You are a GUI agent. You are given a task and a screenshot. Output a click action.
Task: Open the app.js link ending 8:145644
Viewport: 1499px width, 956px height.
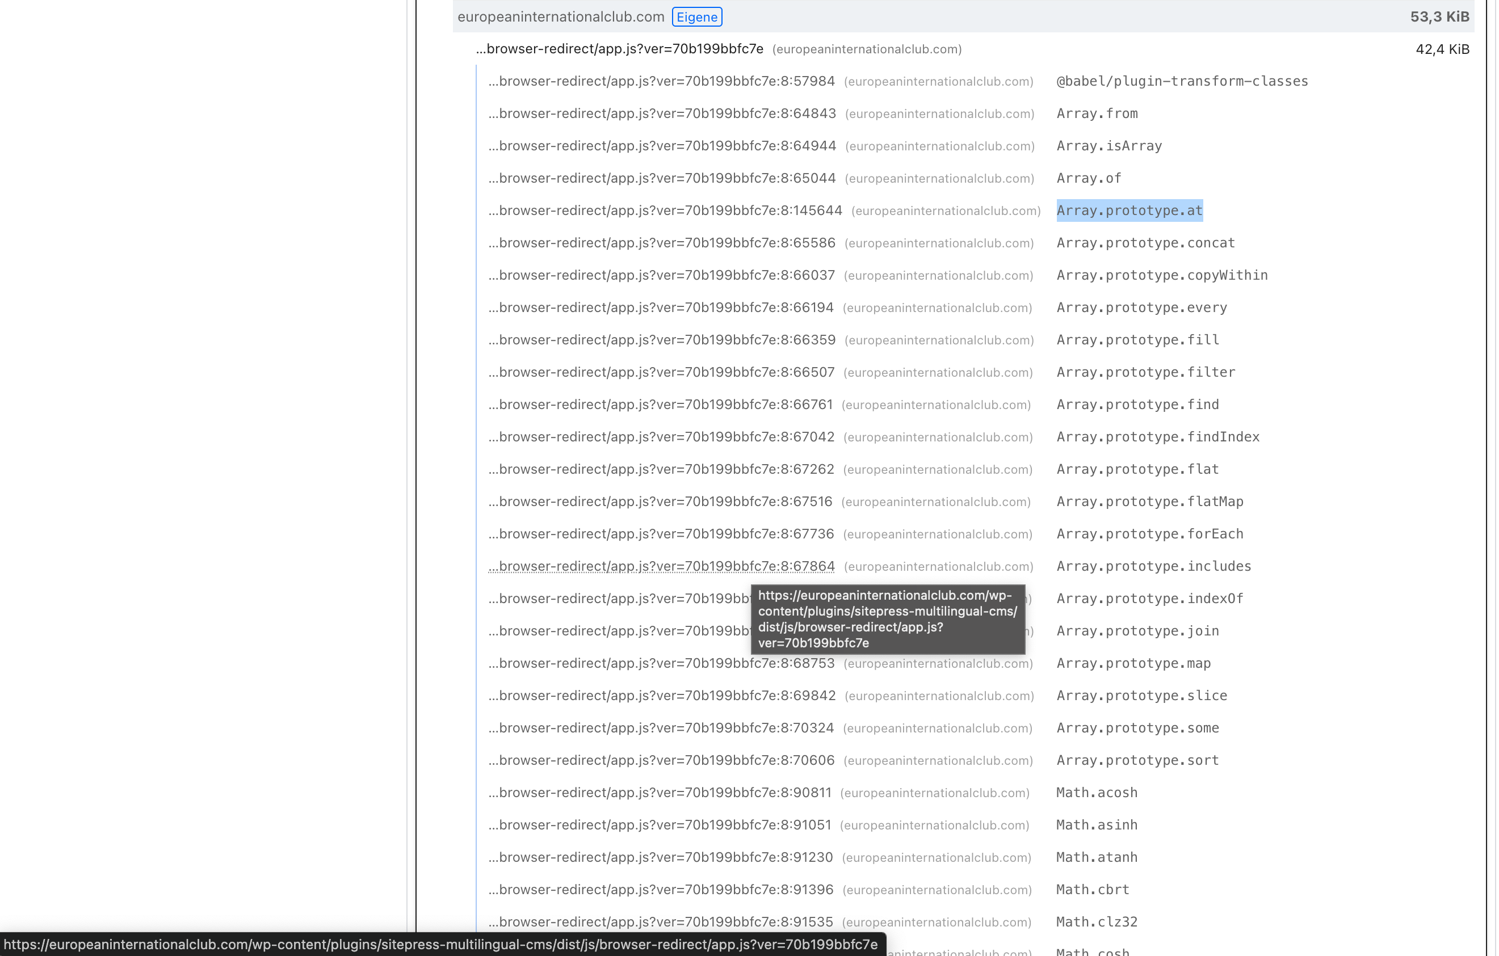coord(665,211)
